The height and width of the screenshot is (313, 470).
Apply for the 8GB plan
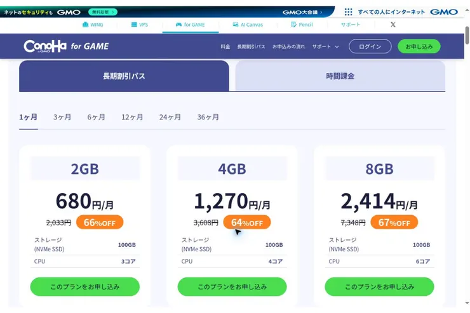pyautogui.click(x=379, y=286)
